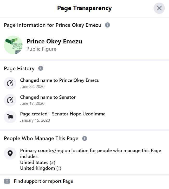Click United Kingdom (1) location text
Viewport: 169px width, 189px height.
pos(41,168)
